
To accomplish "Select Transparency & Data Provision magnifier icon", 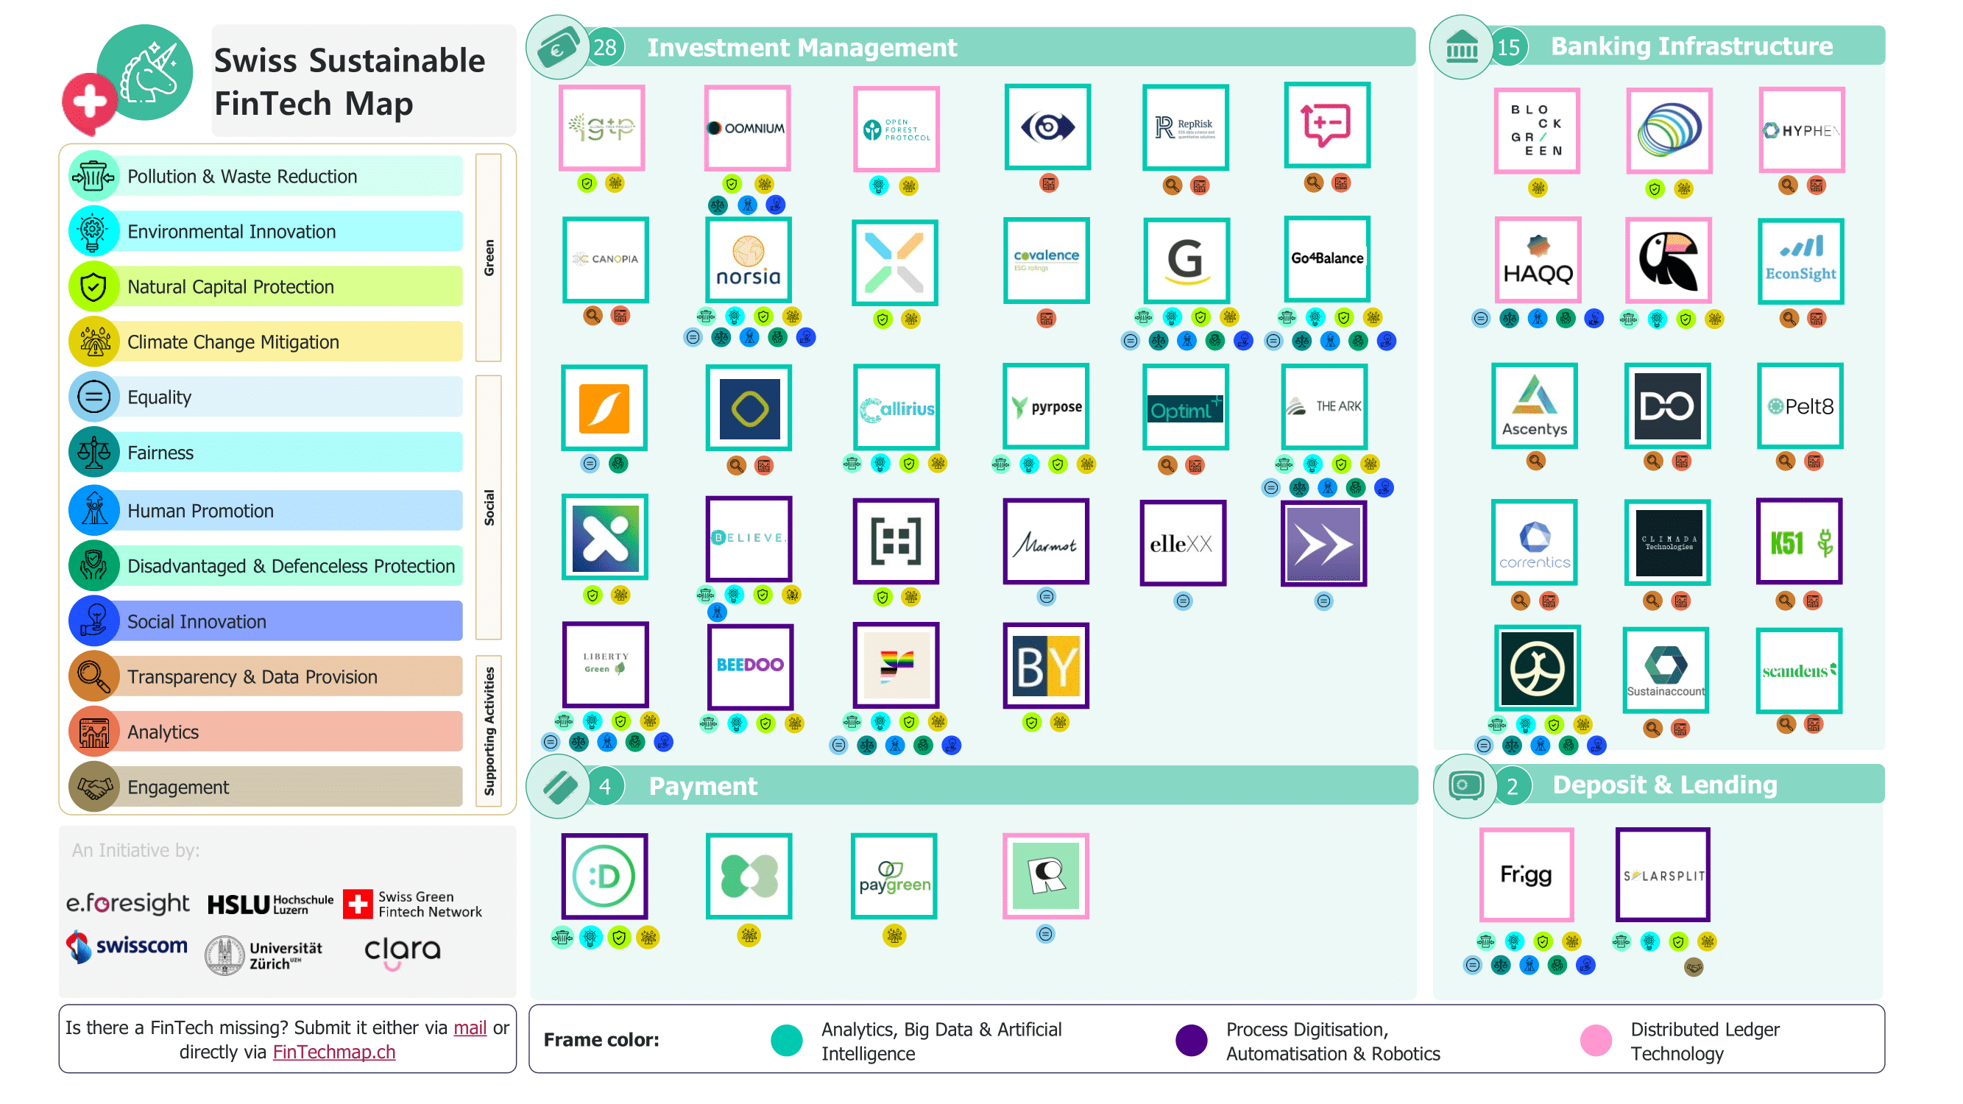I will click(93, 676).
